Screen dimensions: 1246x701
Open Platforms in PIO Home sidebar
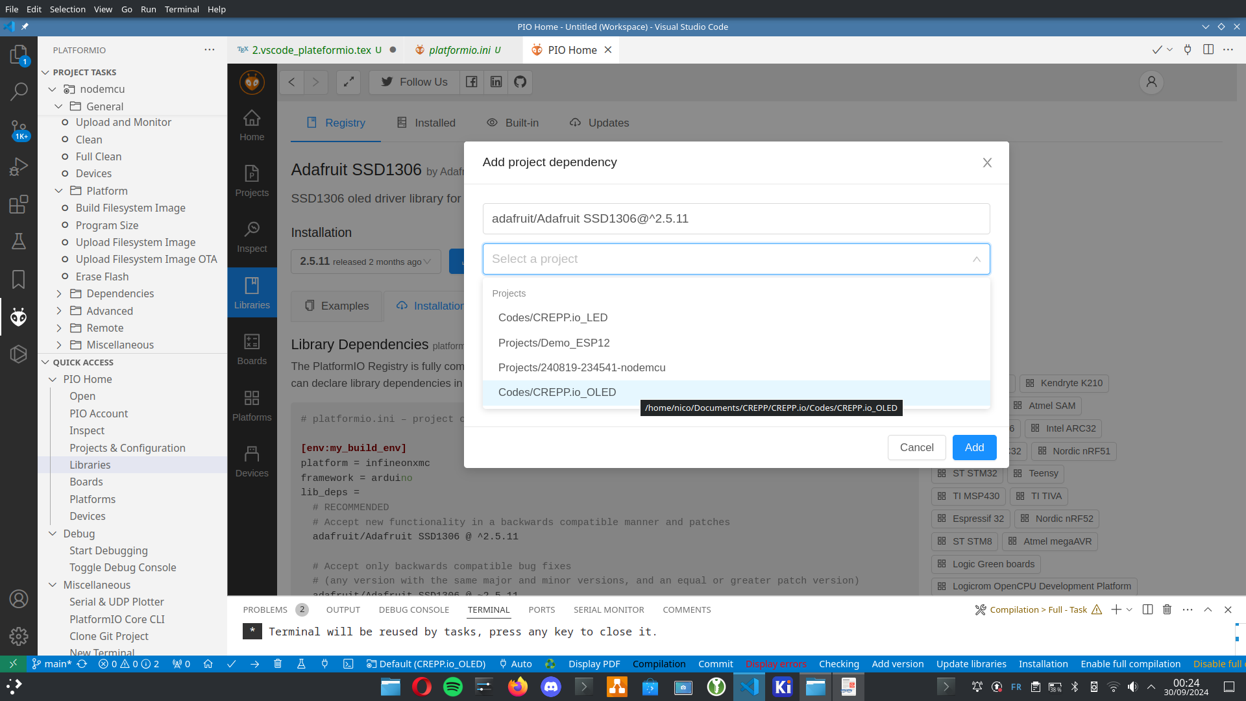point(252,406)
